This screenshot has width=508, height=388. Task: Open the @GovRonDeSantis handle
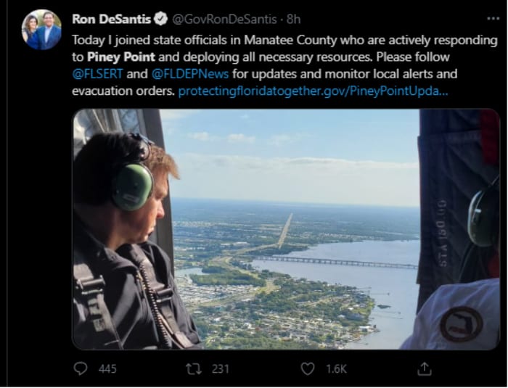click(x=224, y=20)
